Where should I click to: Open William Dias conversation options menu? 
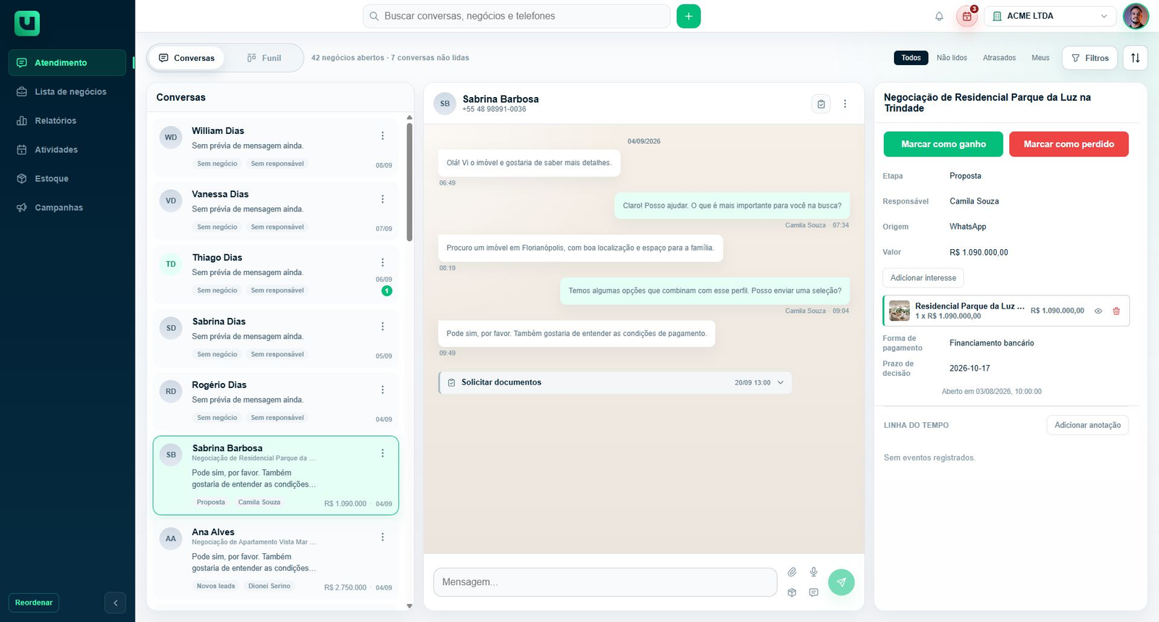tap(382, 135)
